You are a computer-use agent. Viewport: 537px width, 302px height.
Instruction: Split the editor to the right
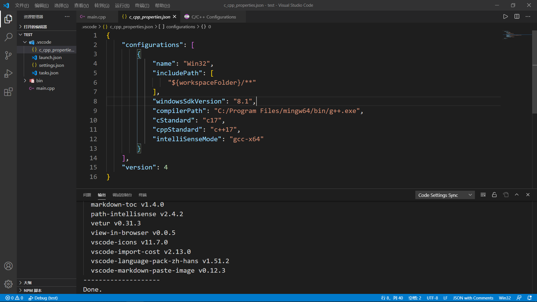click(x=517, y=16)
